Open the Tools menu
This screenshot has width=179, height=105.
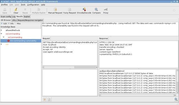tap(23, 5)
